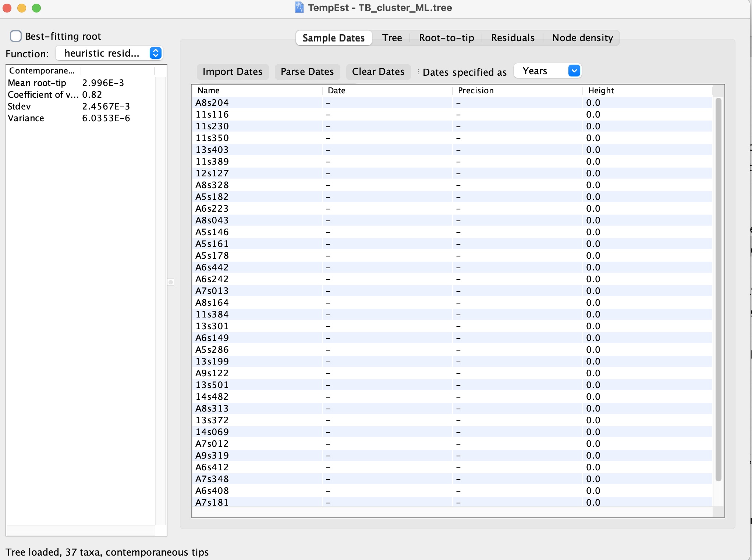Select the A8s328 taxon row

click(x=452, y=185)
